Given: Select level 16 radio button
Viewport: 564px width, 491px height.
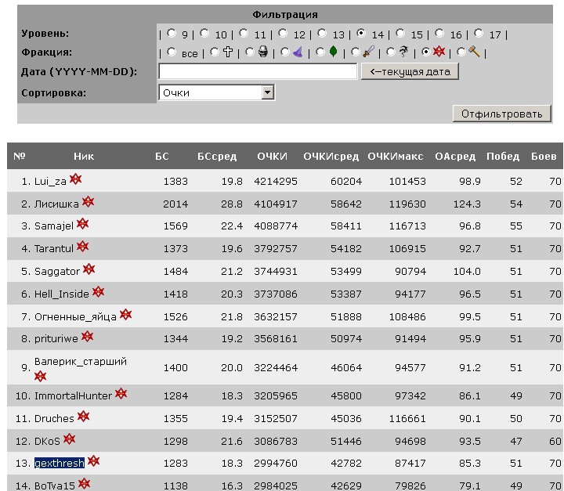Looking at the screenshot, I should pyautogui.click(x=439, y=34).
